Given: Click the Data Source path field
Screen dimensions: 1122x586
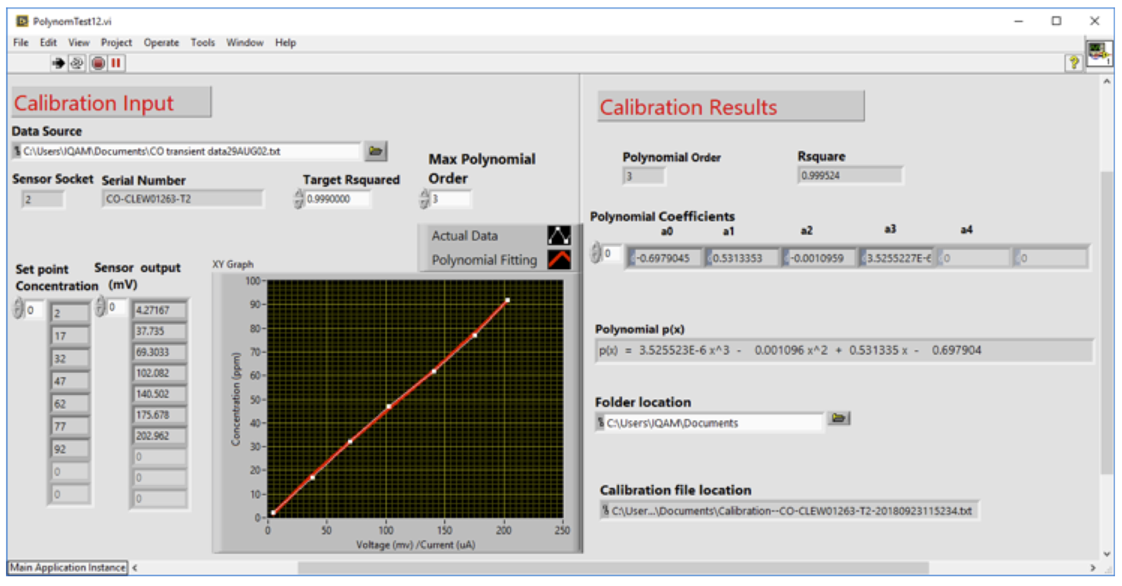Looking at the screenshot, I should tap(187, 151).
